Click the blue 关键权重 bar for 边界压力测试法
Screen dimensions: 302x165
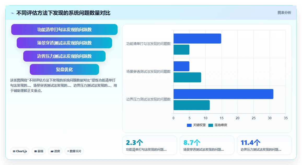click(x=223, y=94)
